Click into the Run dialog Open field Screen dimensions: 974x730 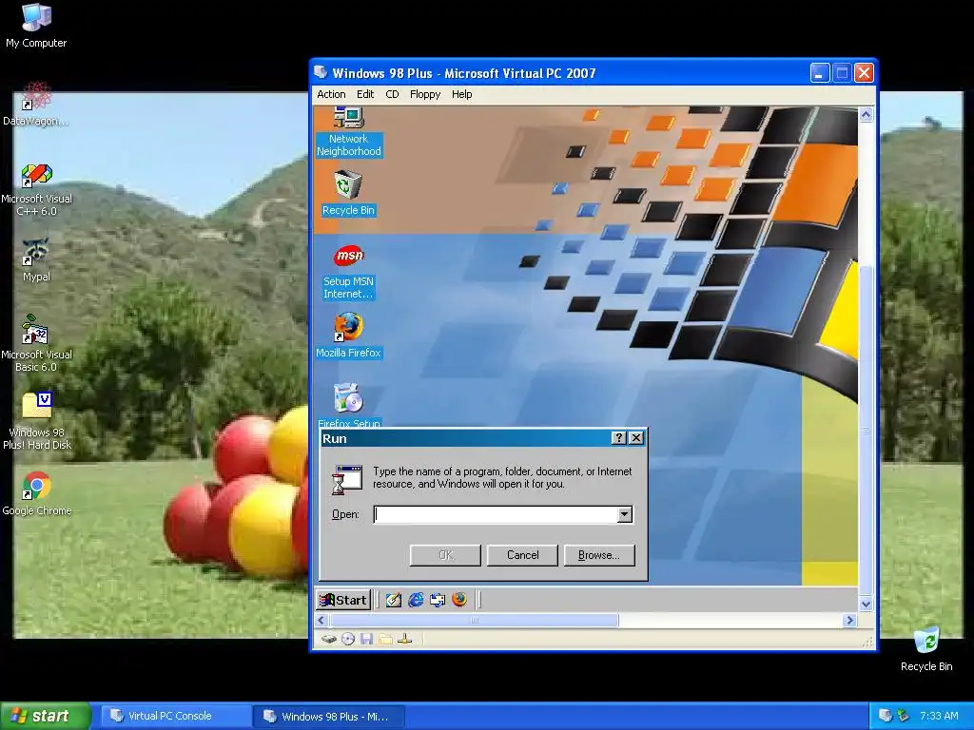(496, 514)
